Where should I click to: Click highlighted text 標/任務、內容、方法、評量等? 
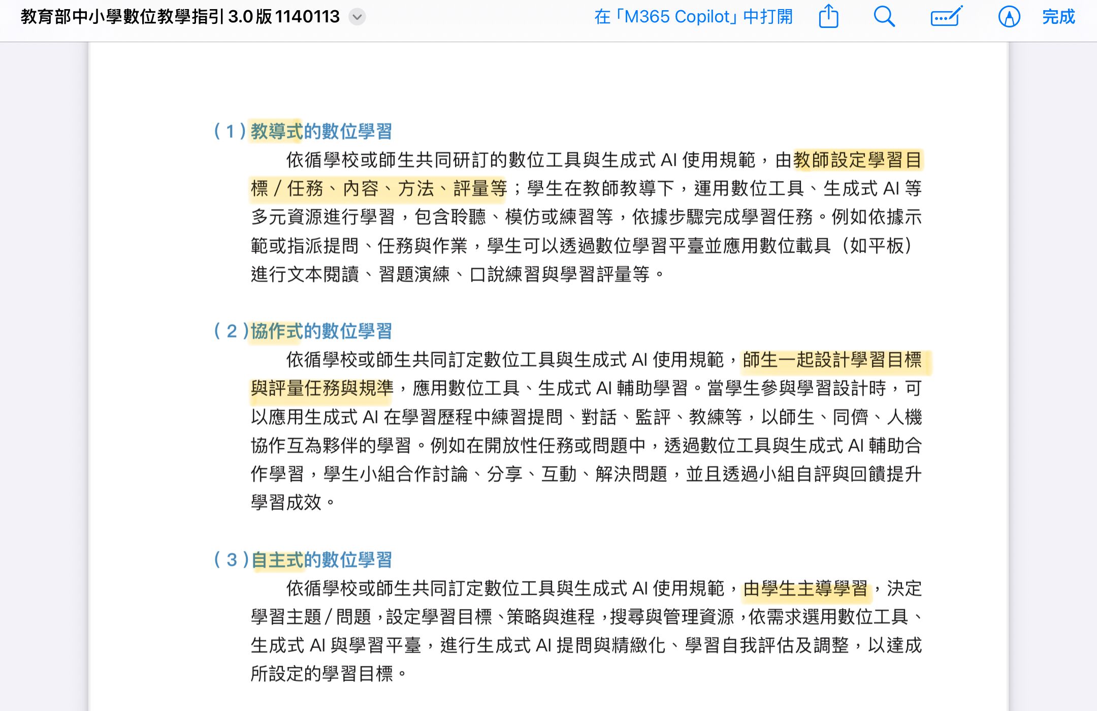point(378,189)
